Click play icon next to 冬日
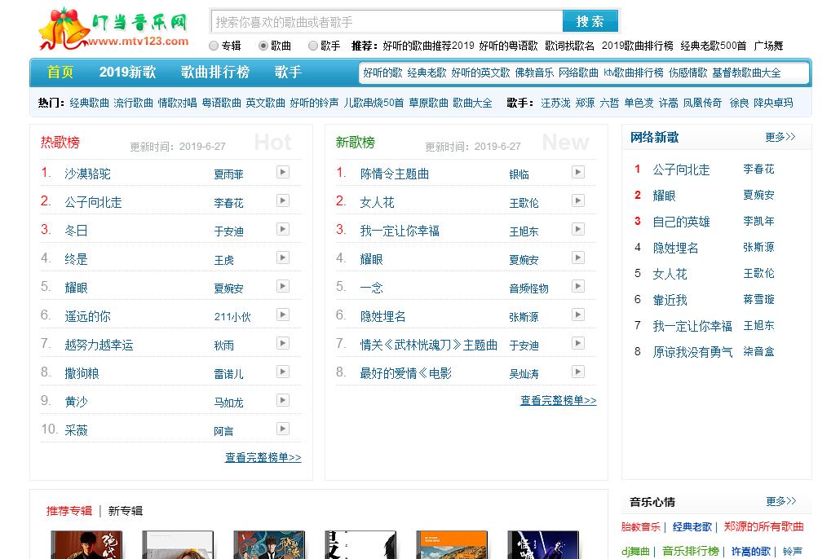Viewport: 840px width, 559px height. click(x=282, y=229)
